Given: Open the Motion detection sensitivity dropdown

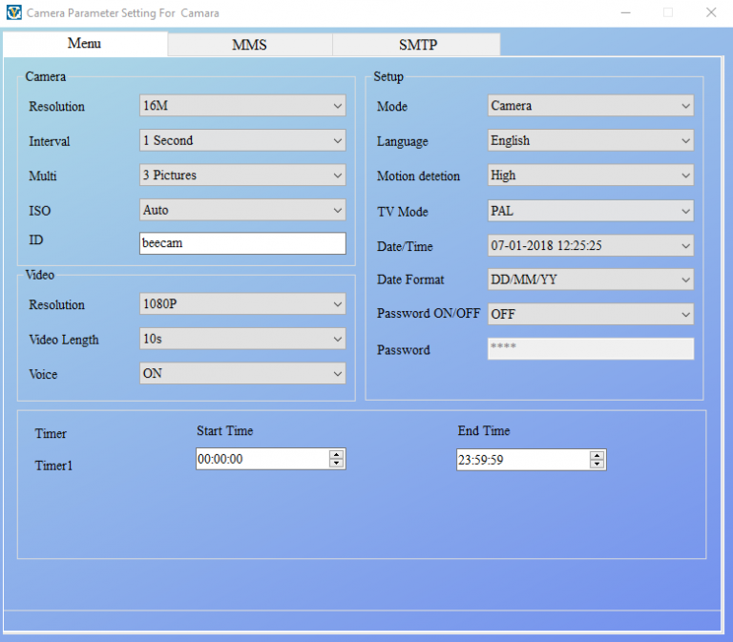Looking at the screenshot, I should 590,176.
